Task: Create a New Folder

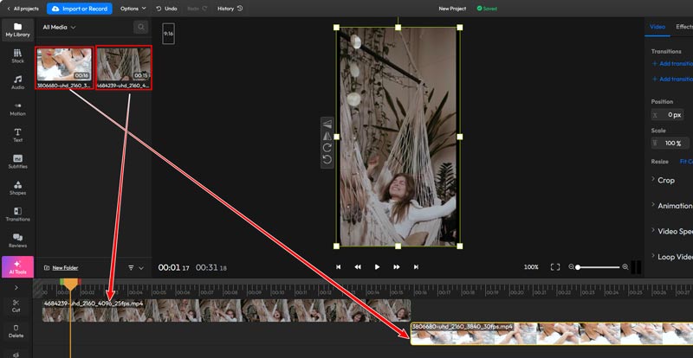Action: pyautogui.click(x=61, y=267)
